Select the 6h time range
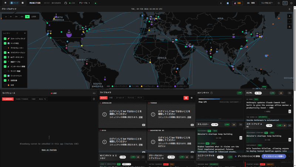The image size is (296, 167). [11, 17]
